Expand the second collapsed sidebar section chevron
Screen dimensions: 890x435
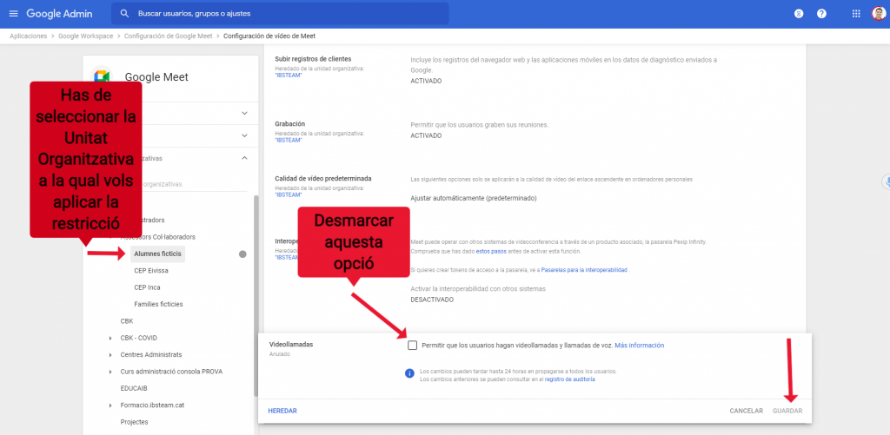(244, 135)
